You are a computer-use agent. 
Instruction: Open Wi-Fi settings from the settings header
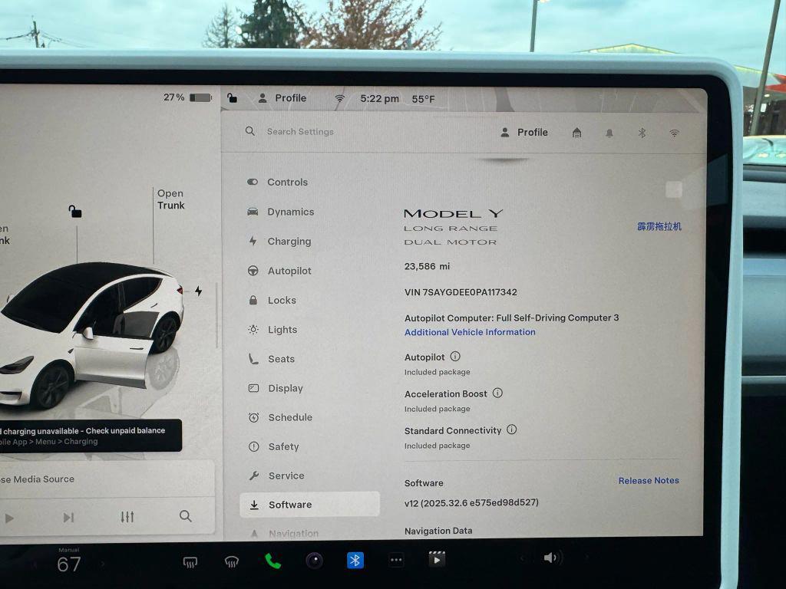click(x=674, y=133)
